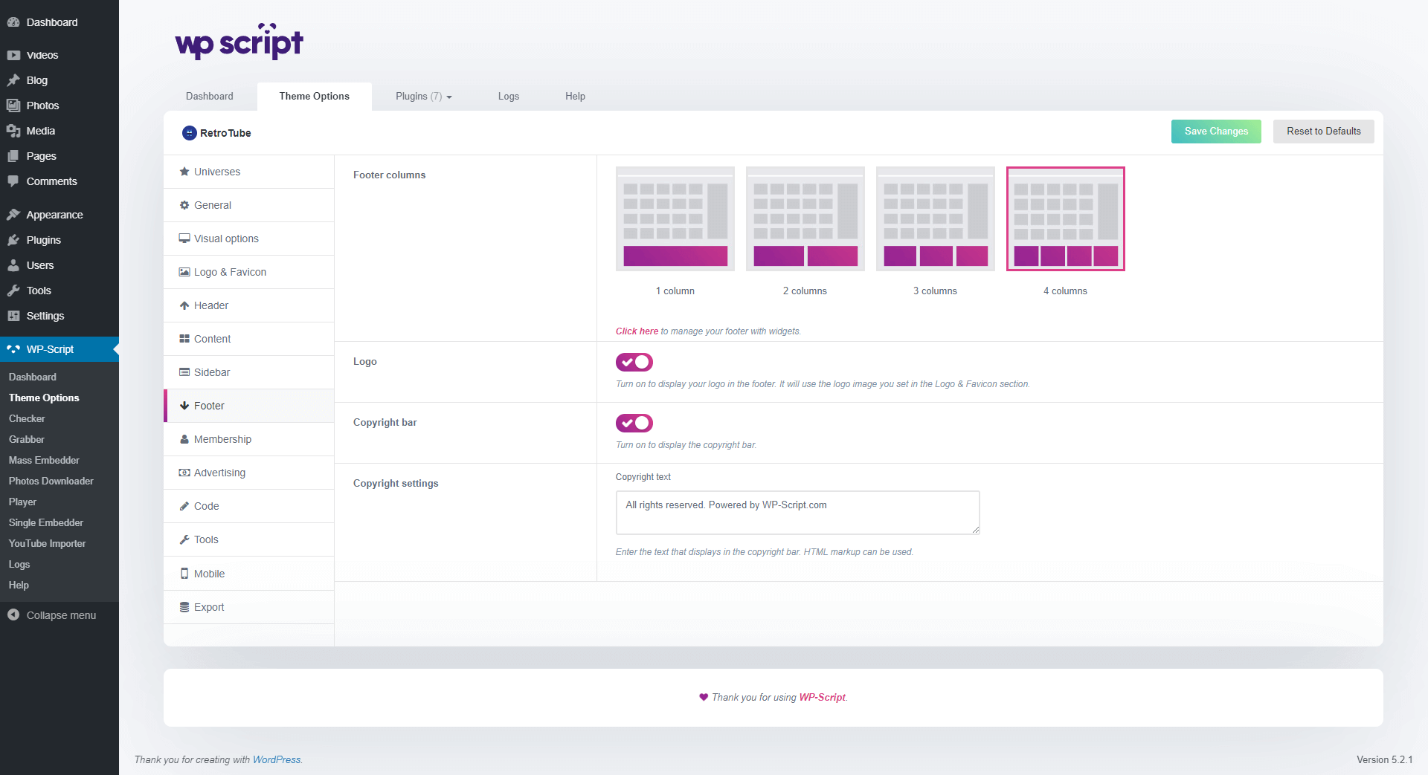
Task: Click the Blog pin icon
Action: 13,80
